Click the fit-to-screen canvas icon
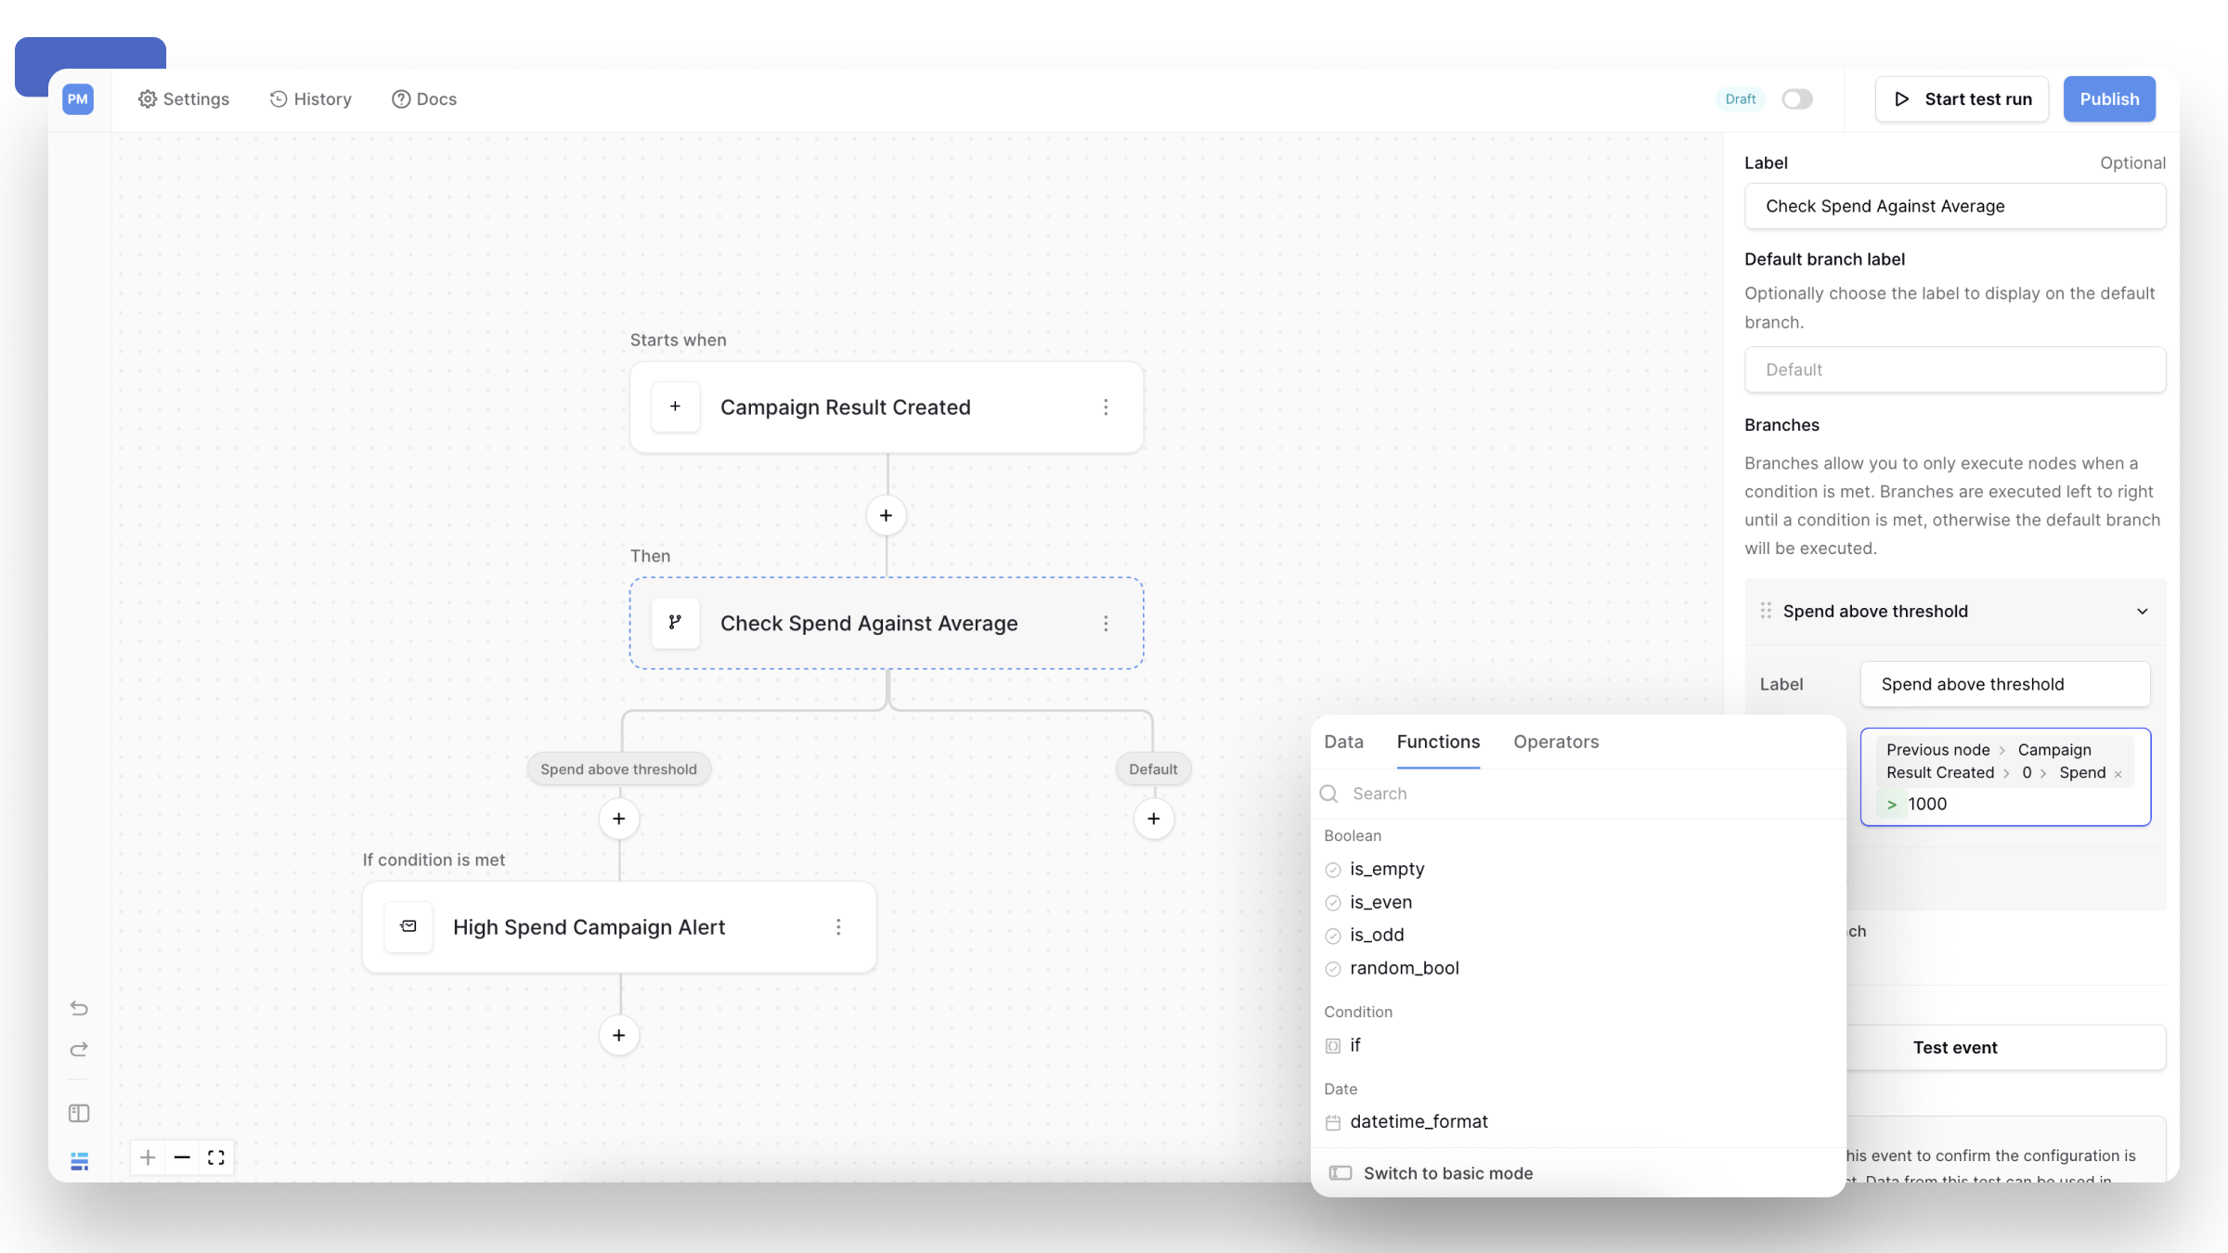Image resolution: width=2228 pixels, height=1253 pixels. point(216,1157)
